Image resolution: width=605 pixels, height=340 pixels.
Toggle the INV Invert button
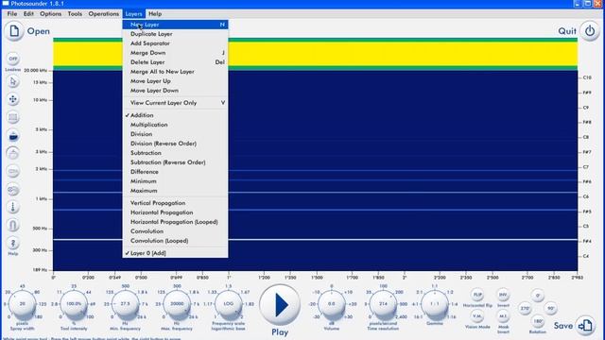(503, 295)
